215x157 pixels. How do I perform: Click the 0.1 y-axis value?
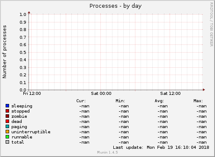coord(23,82)
